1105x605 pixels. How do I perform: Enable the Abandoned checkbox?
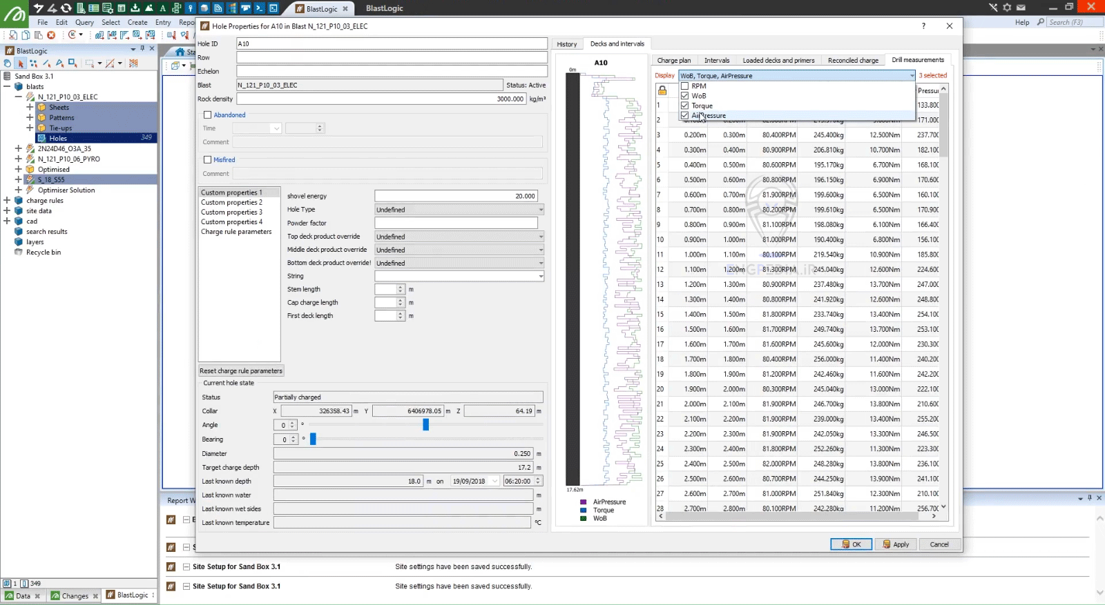[207, 115]
